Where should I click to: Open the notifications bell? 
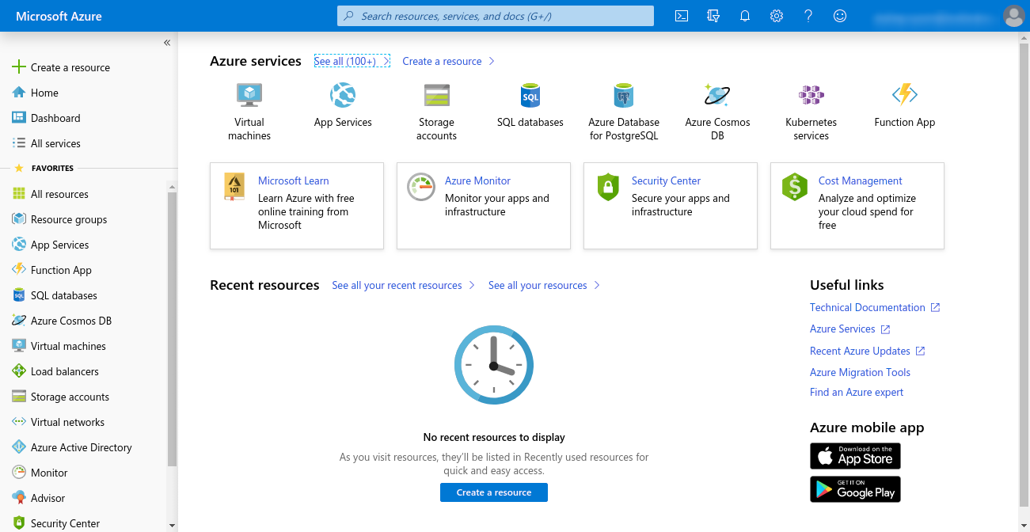click(x=745, y=16)
